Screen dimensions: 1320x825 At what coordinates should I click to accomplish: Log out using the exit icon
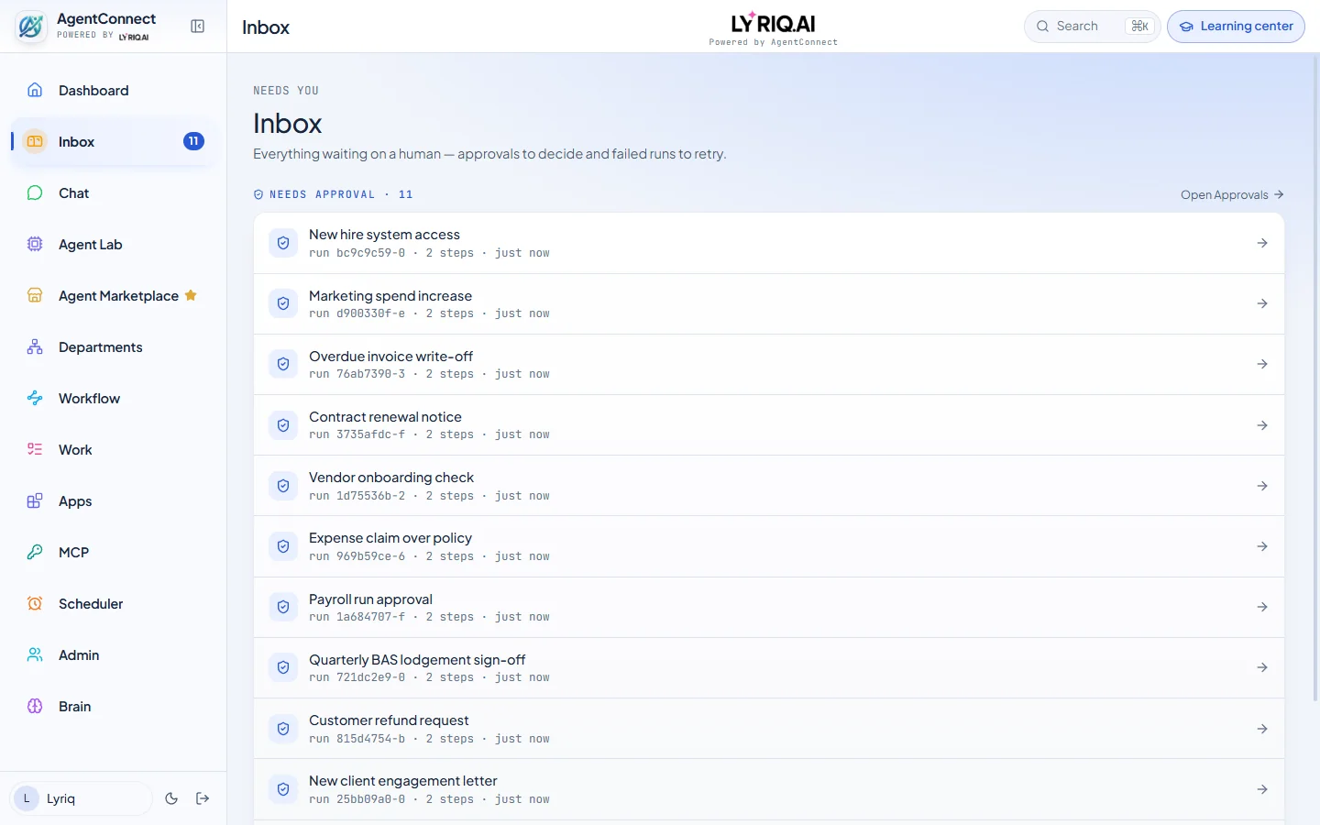(203, 798)
